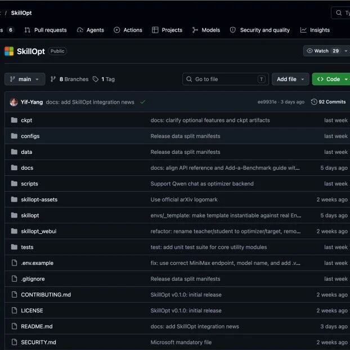Click the CONTRIBUTING.md file icon
Image resolution: width=350 pixels, height=350 pixels.
click(14, 295)
